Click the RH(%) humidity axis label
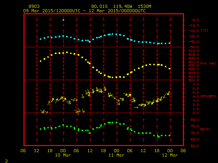The width and height of the screenshot is (218, 163). click(x=205, y=129)
